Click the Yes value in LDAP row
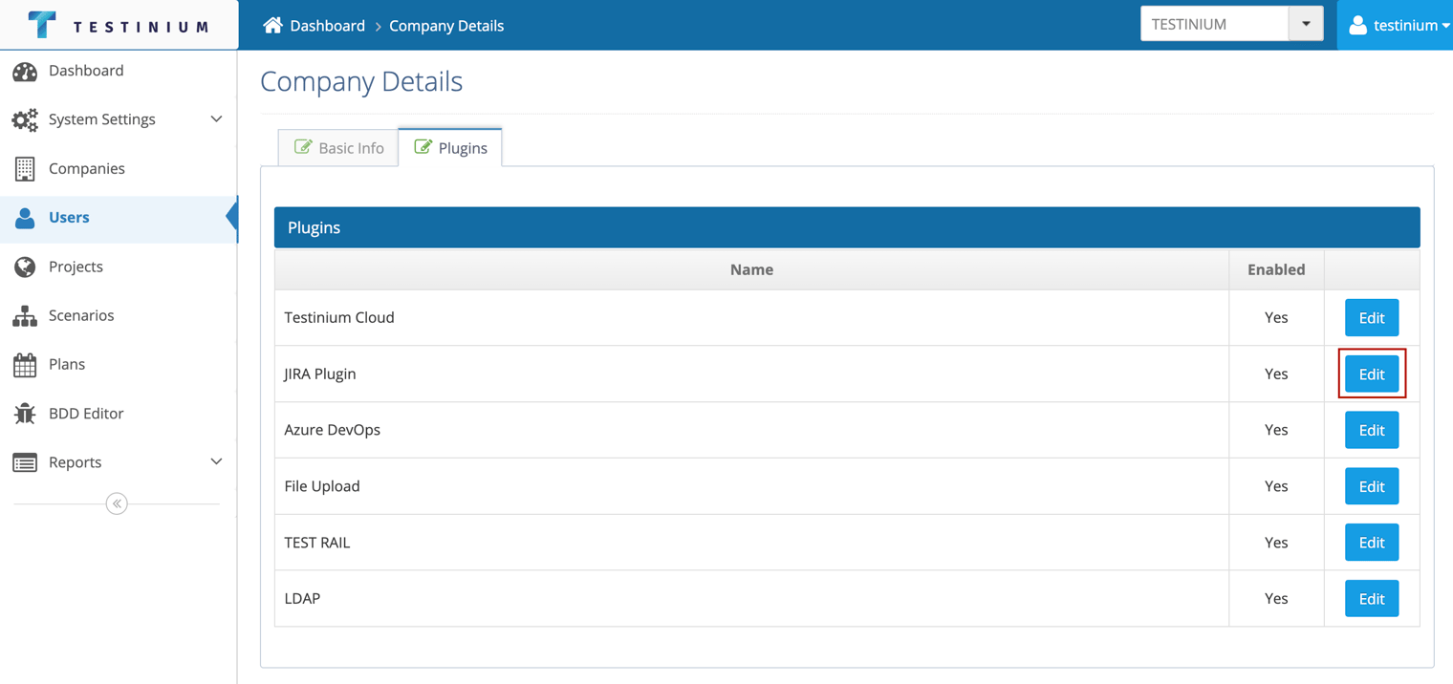This screenshot has width=1453, height=684. pyautogui.click(x=1276, y=599)
